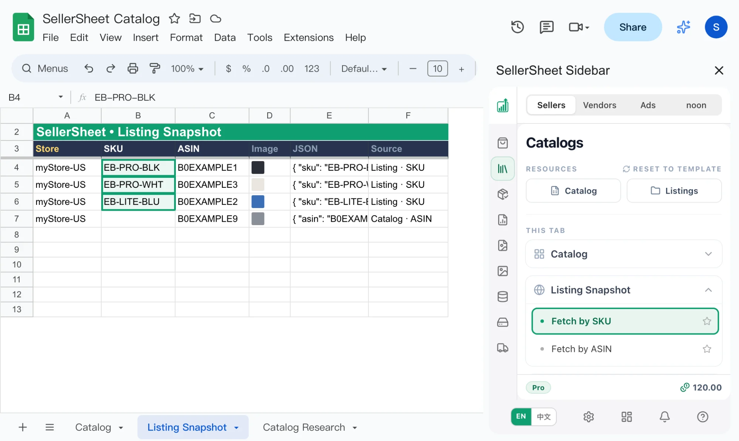Open the sidebar notifications bell
739x441 pixels.
664,417
